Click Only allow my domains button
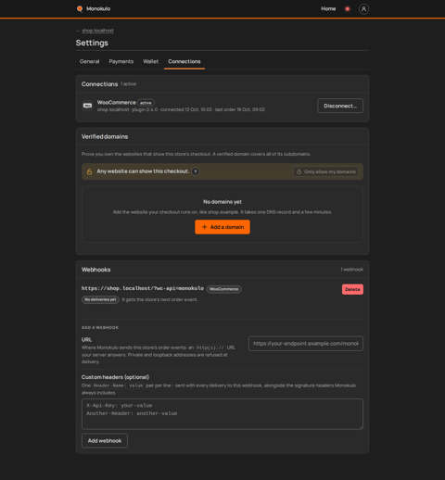The width and height of the screenshot is (445, 480). click(326, 171)
